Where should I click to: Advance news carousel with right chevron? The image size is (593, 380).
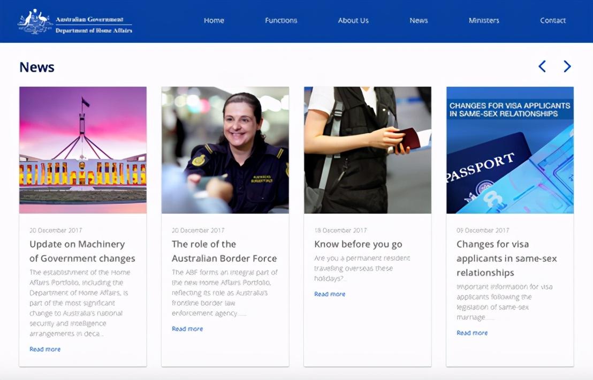tap(567, 66)
